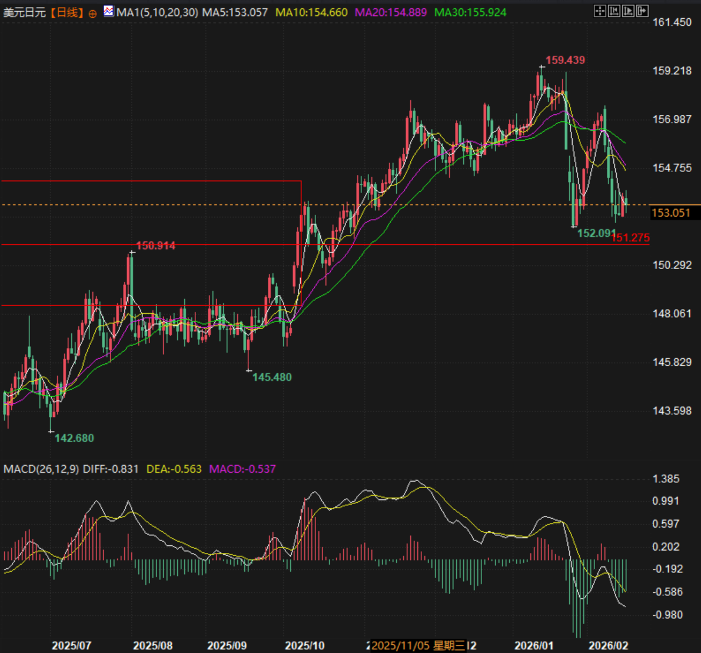Viewport: 701px width, 653px height.
Task: Click the 142.680 low price label
Action: coord(74,438)
